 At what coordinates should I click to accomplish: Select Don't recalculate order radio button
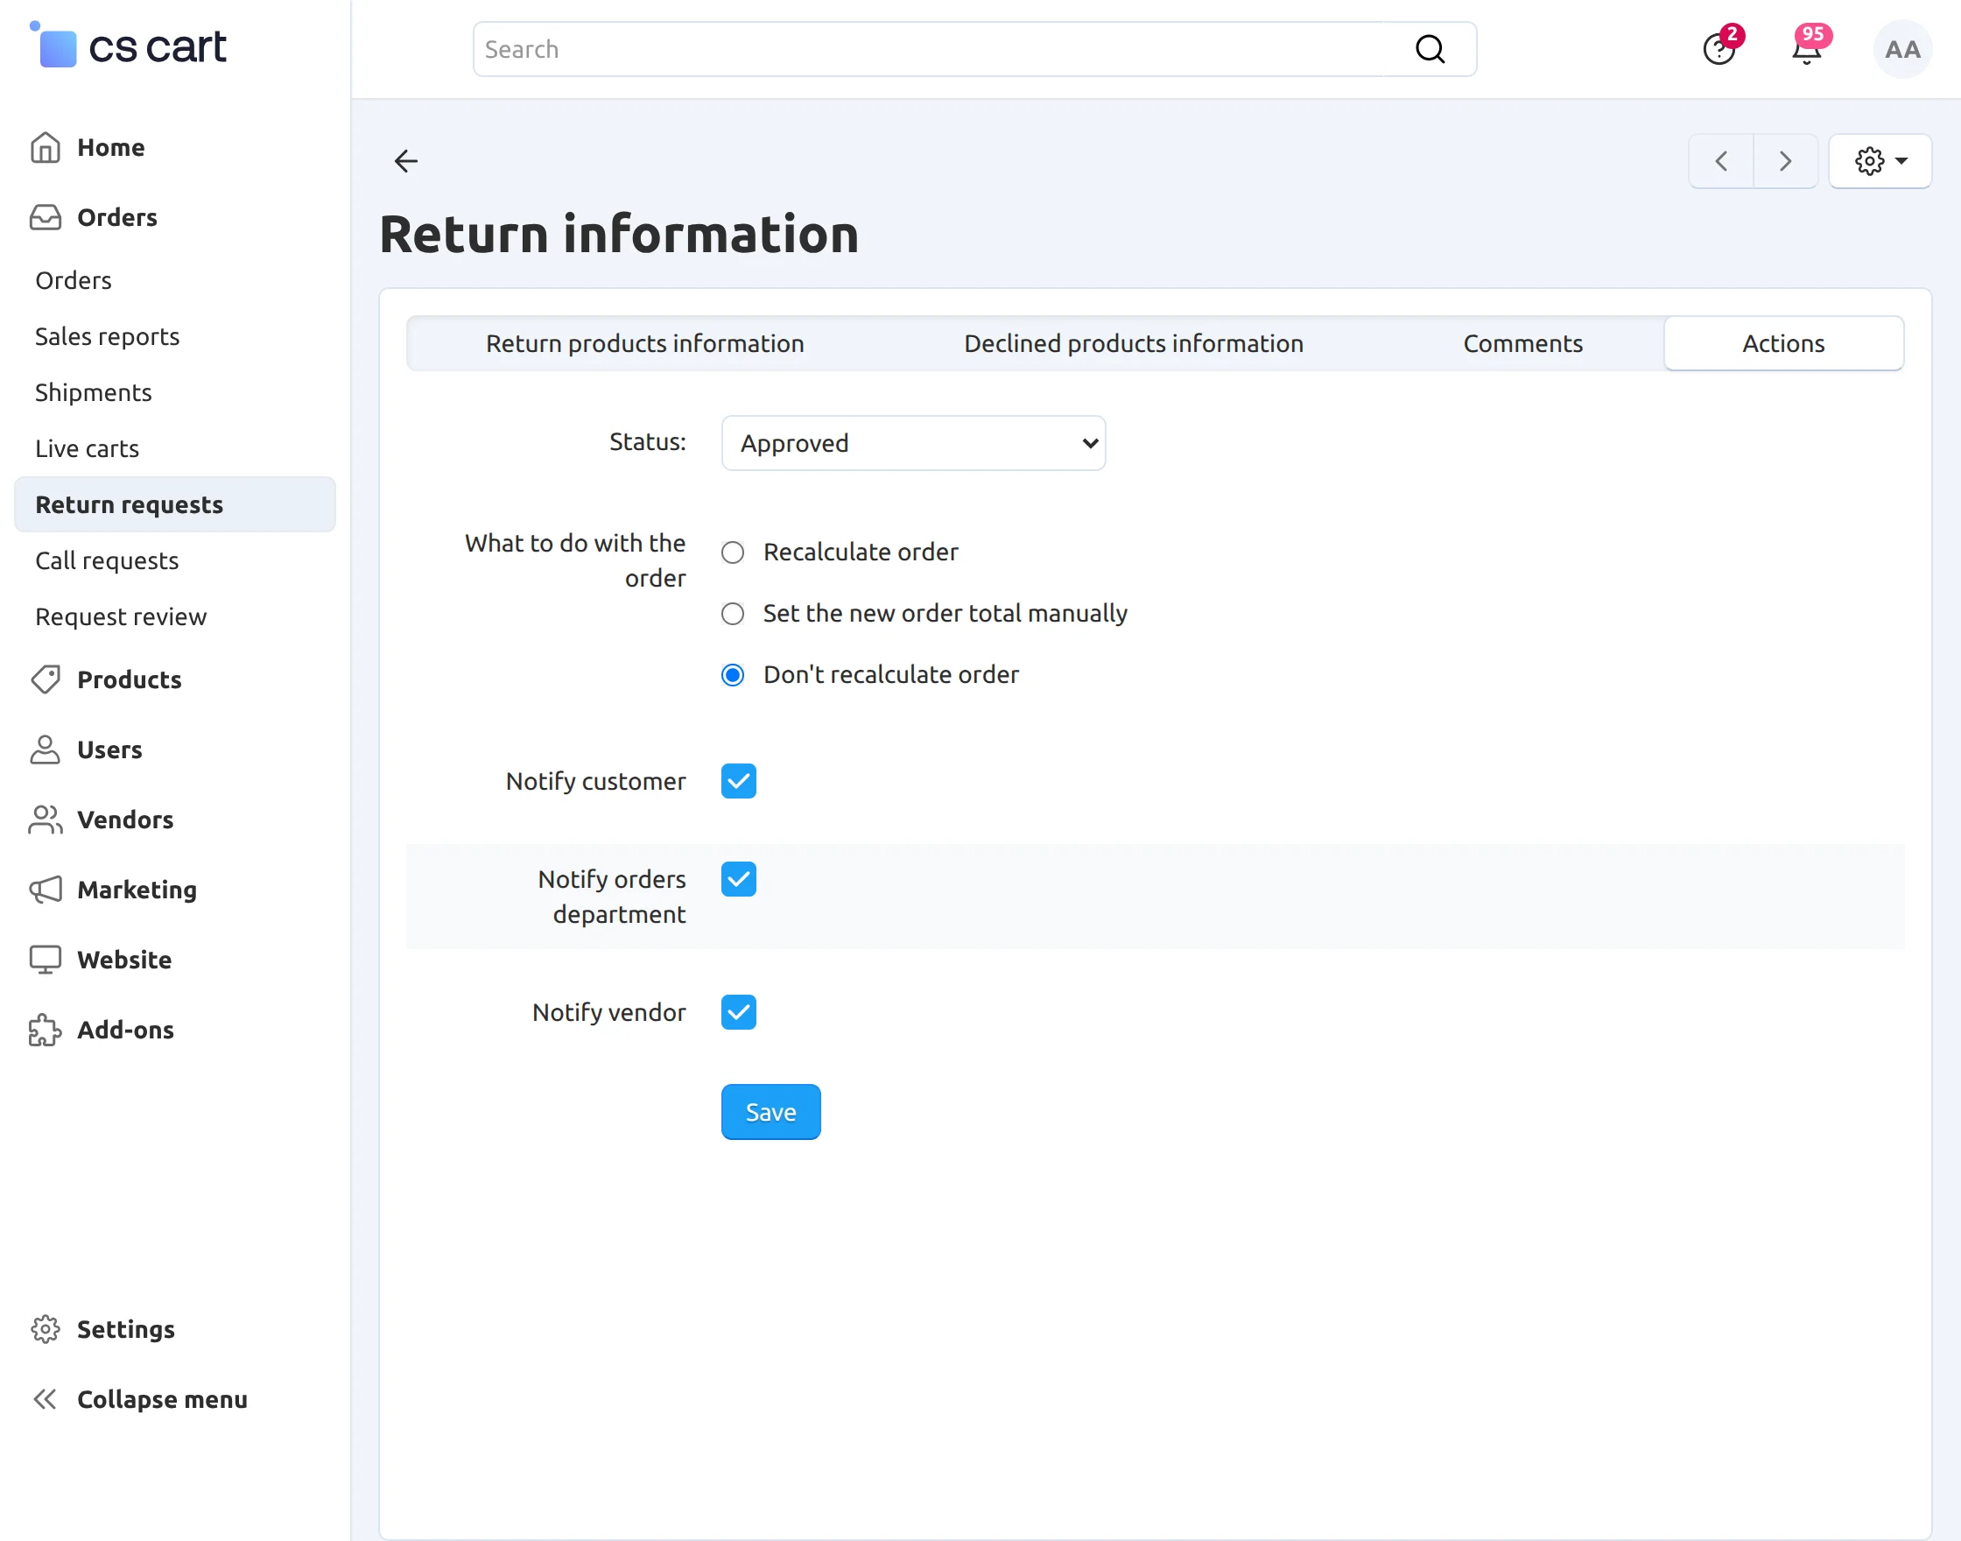pos(733,675)
